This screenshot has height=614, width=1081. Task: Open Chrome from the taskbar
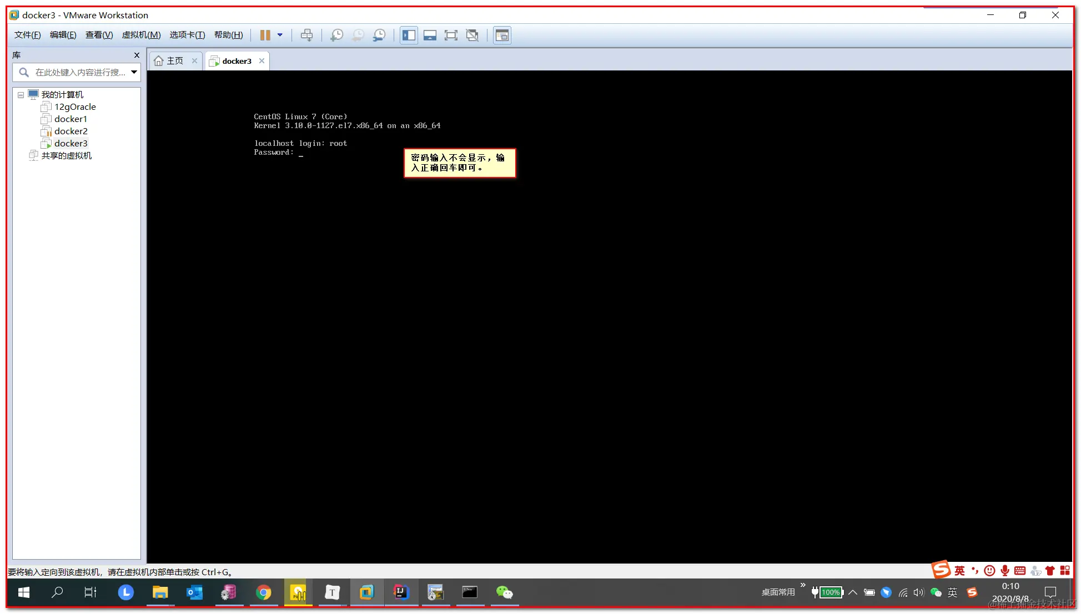coord(264,593)
